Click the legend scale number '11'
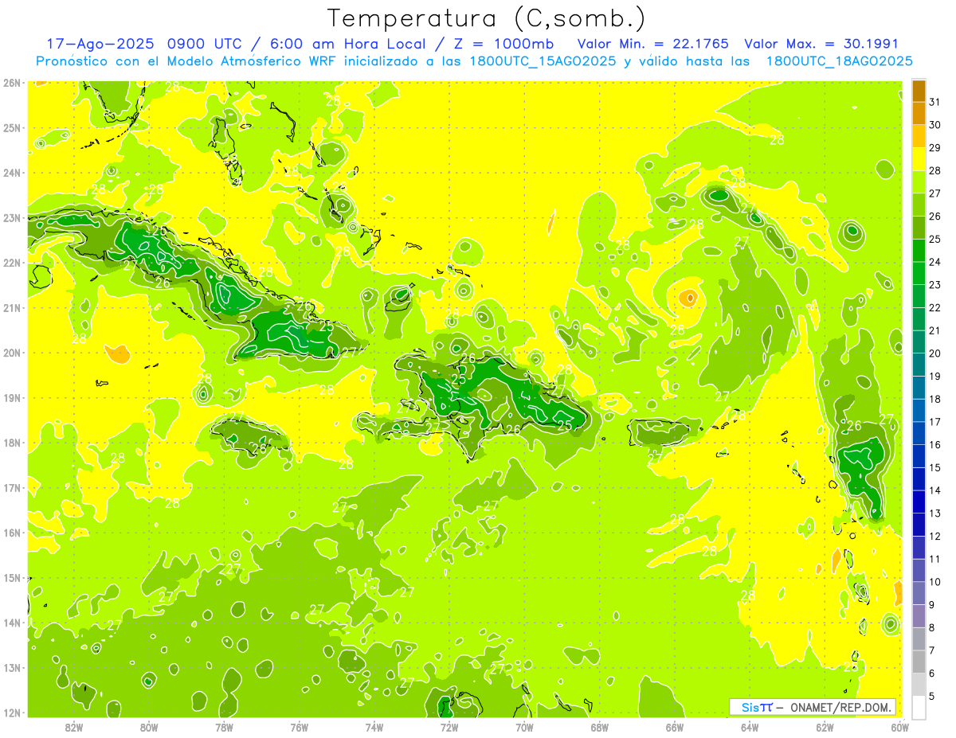The image size is (956, 738). coord(935,559)
